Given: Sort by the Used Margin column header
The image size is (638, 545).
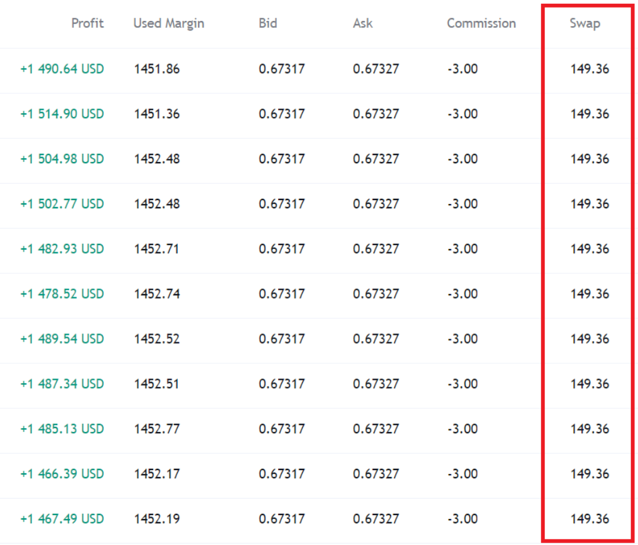Looking at the screenshot, I should click(x=168, y=24).
